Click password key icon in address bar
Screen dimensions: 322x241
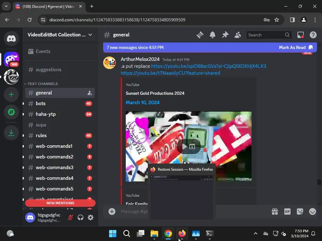[267, 20]
